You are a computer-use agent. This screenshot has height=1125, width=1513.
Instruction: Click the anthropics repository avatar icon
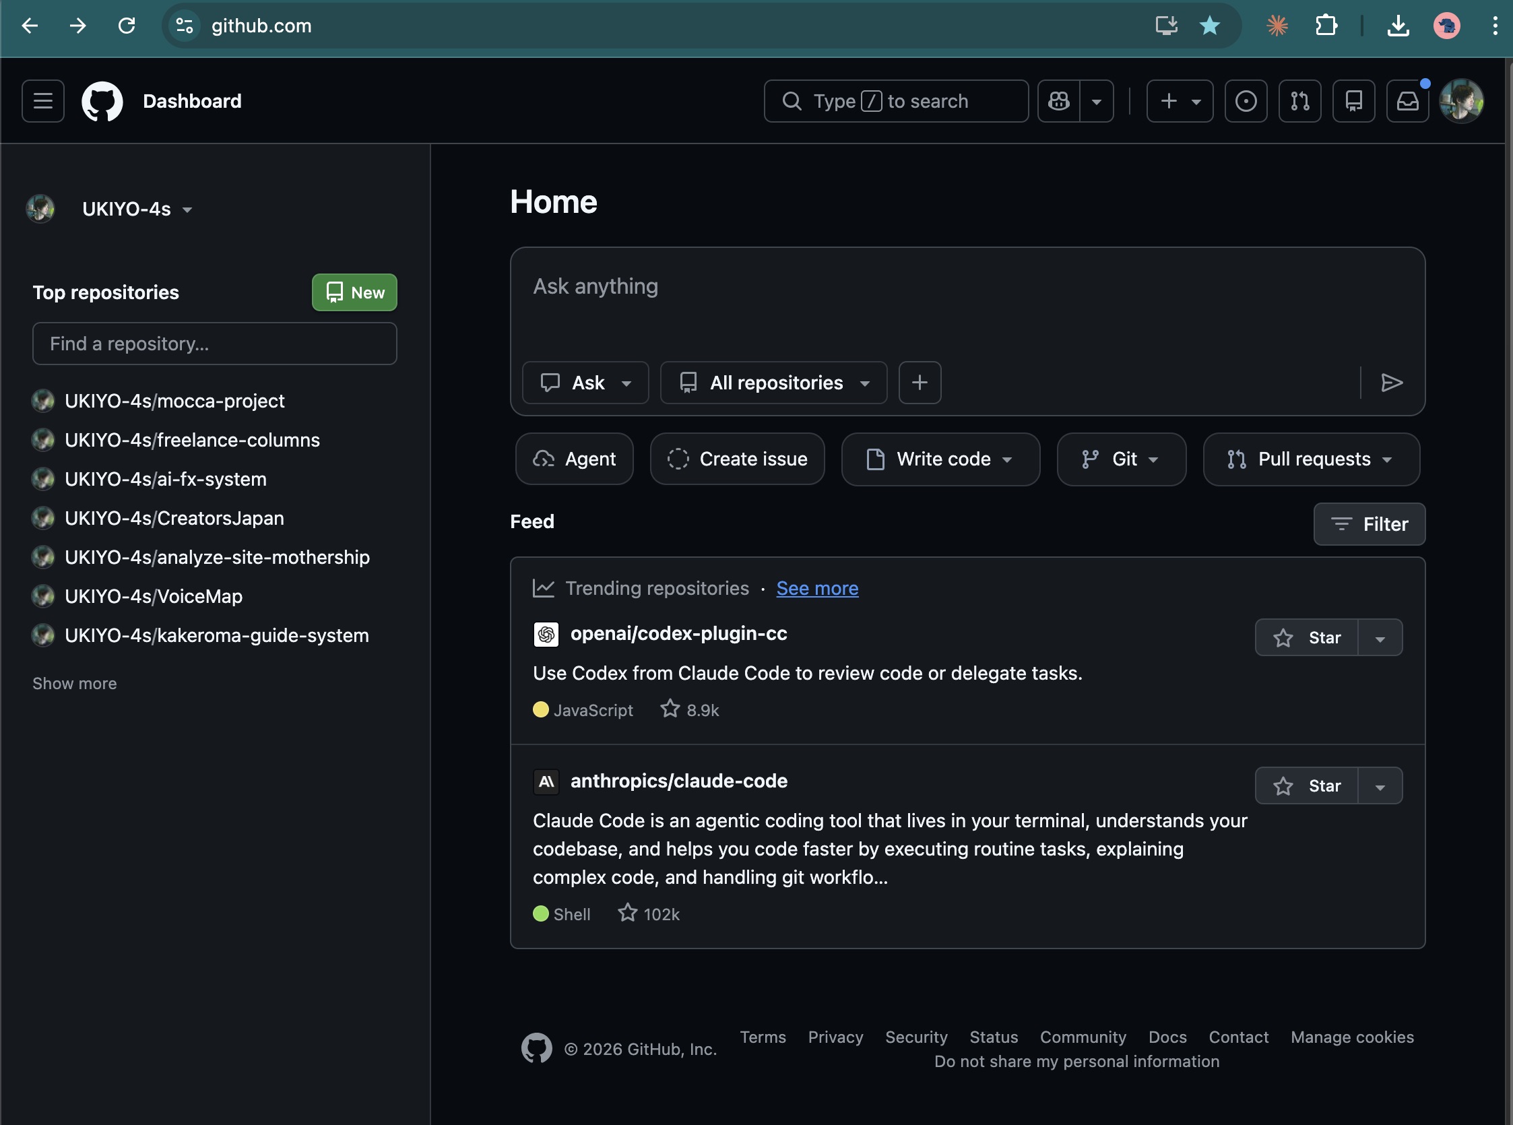pos(546,782)
